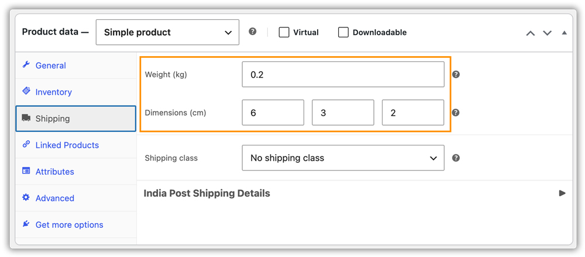
Task: Click the Get more options link
Action: point(70,225)
